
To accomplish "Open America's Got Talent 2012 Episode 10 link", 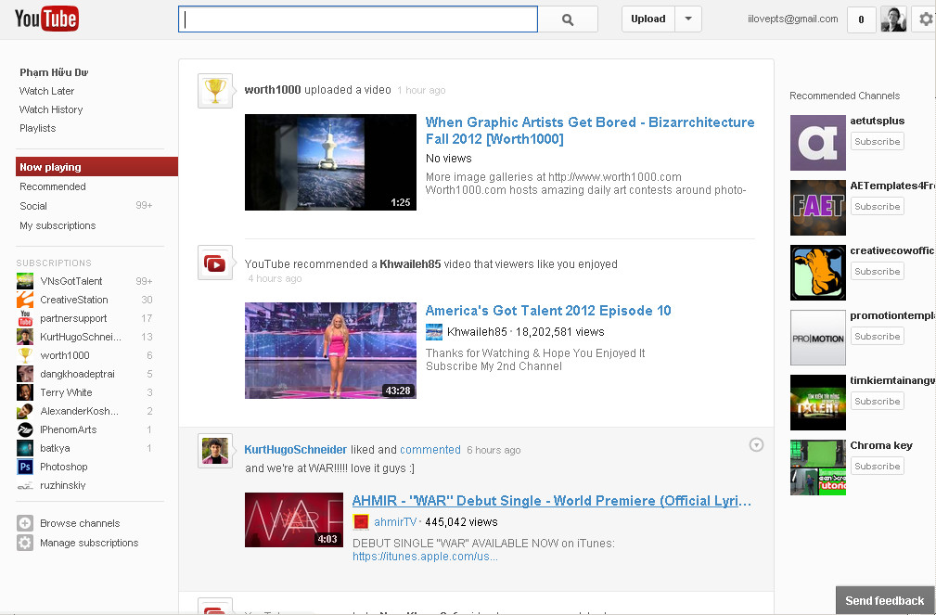I will [547, 311].
